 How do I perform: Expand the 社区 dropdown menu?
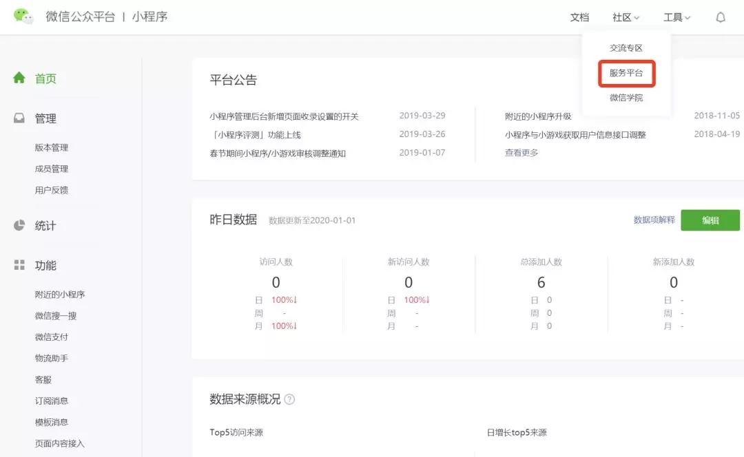click(626, 17)
